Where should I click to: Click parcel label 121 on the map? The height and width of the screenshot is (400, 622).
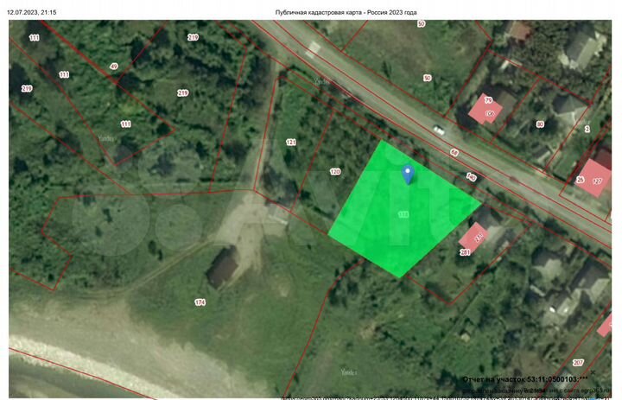(291, 142)
